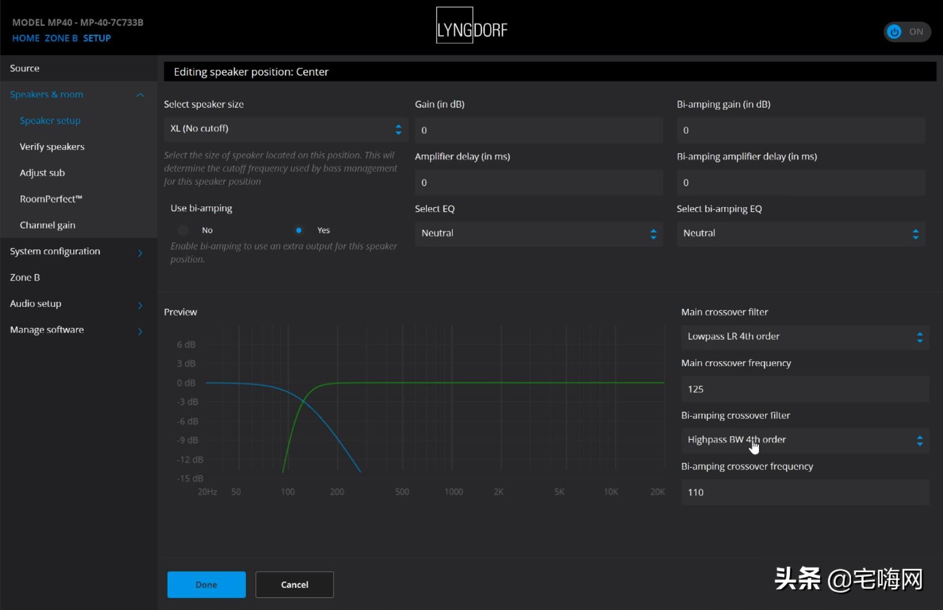943x610 pixels.
Task: Select the Yes bi-amping radio button
Action: [299, 230]
